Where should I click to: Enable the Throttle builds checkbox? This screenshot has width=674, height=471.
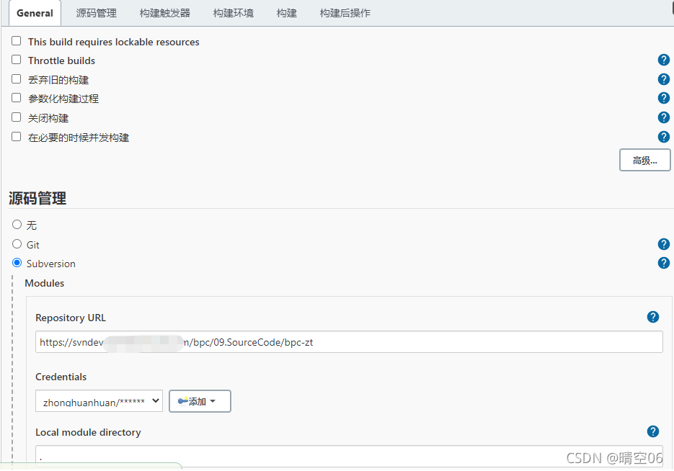(17, 60)
